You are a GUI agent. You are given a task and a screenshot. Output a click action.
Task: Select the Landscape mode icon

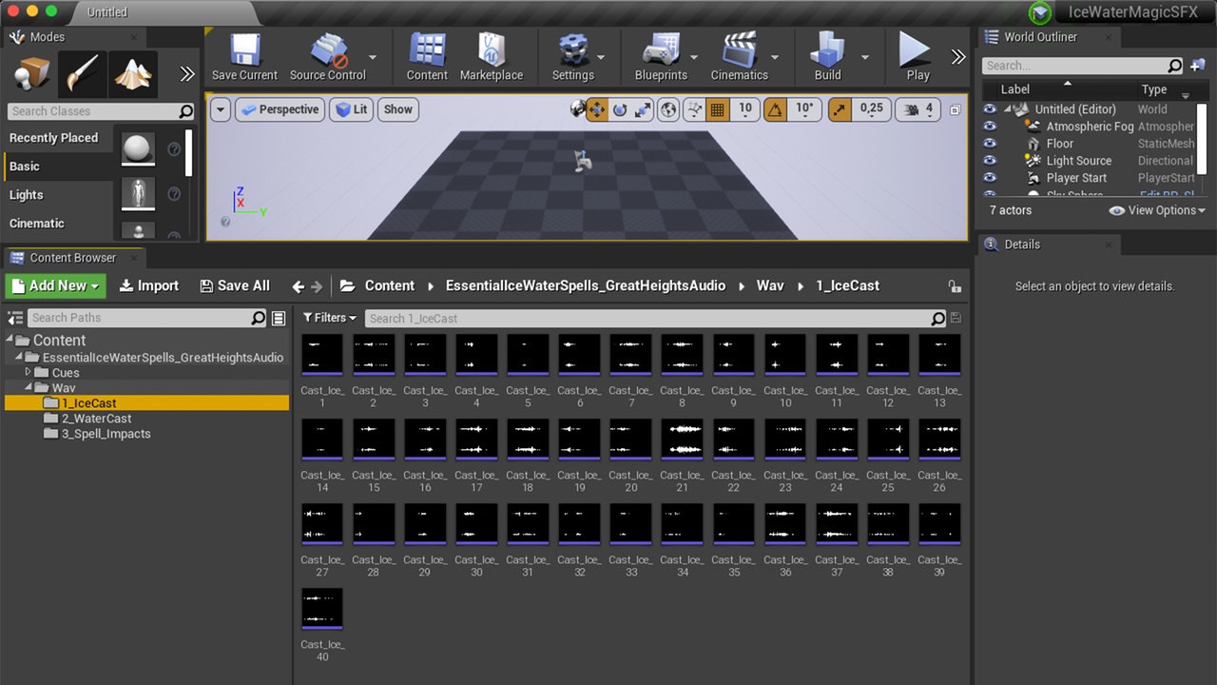(132, 74)
